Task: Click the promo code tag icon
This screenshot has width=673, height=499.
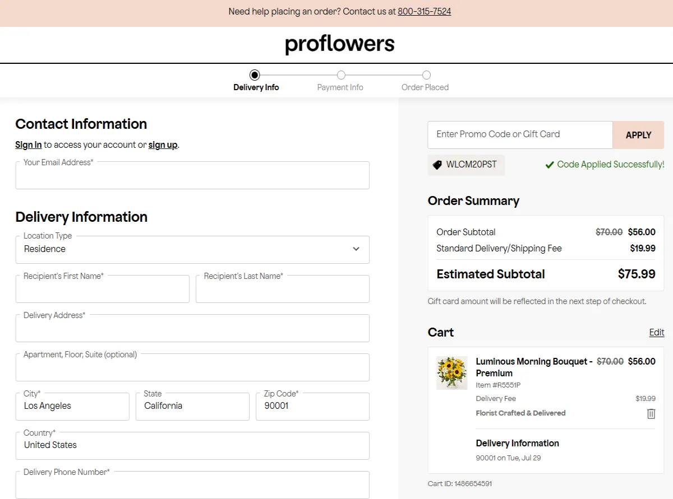Action: 437,165
